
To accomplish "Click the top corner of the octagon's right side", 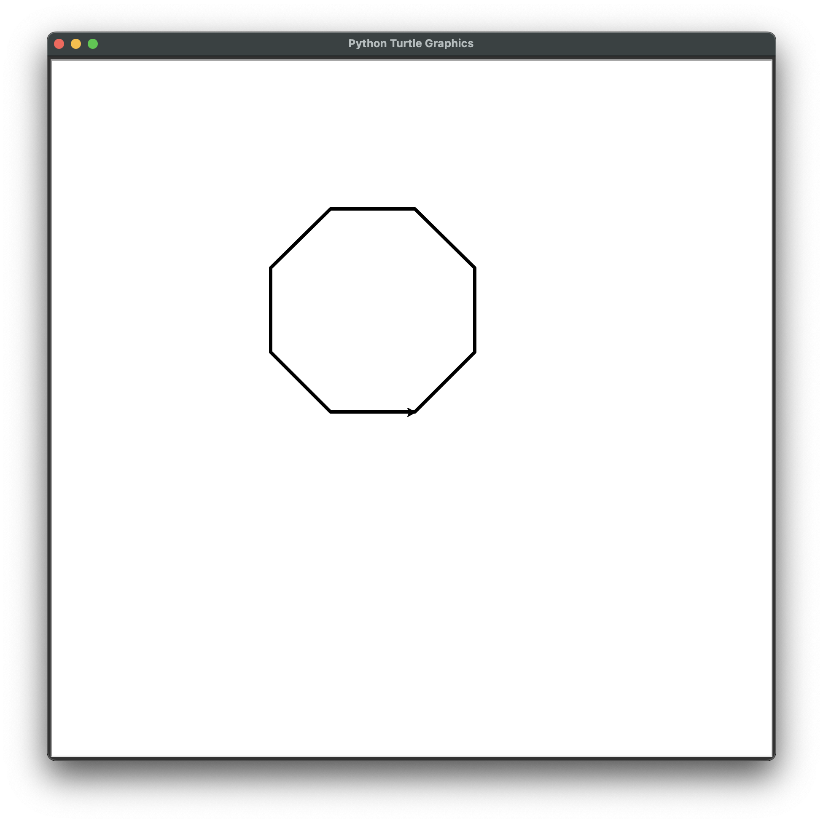I will click(x=475, y=268).
